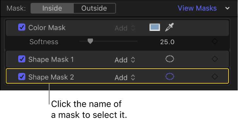Viewport: 238px width, 124px height.
Task: Open Shape Mask 1 Add blend mode menu
Action: [125, 60]
